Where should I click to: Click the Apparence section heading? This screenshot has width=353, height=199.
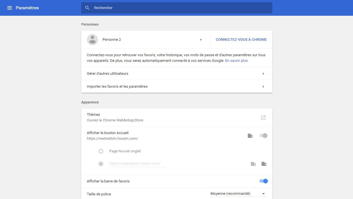90,102
